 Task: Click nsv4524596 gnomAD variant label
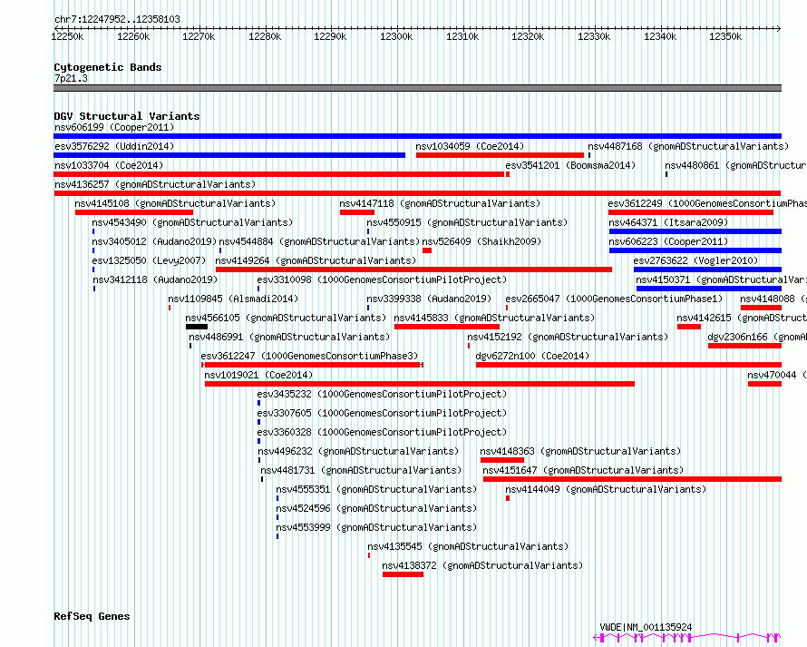click(x=376, y=508)
